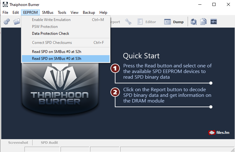Minimize the Thaiphoon Burner window
This screenshot has width=235, height=152.
200,4
